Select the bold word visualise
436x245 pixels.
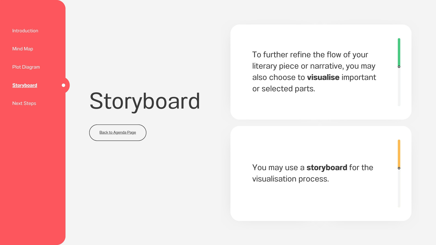pos(323,77)
